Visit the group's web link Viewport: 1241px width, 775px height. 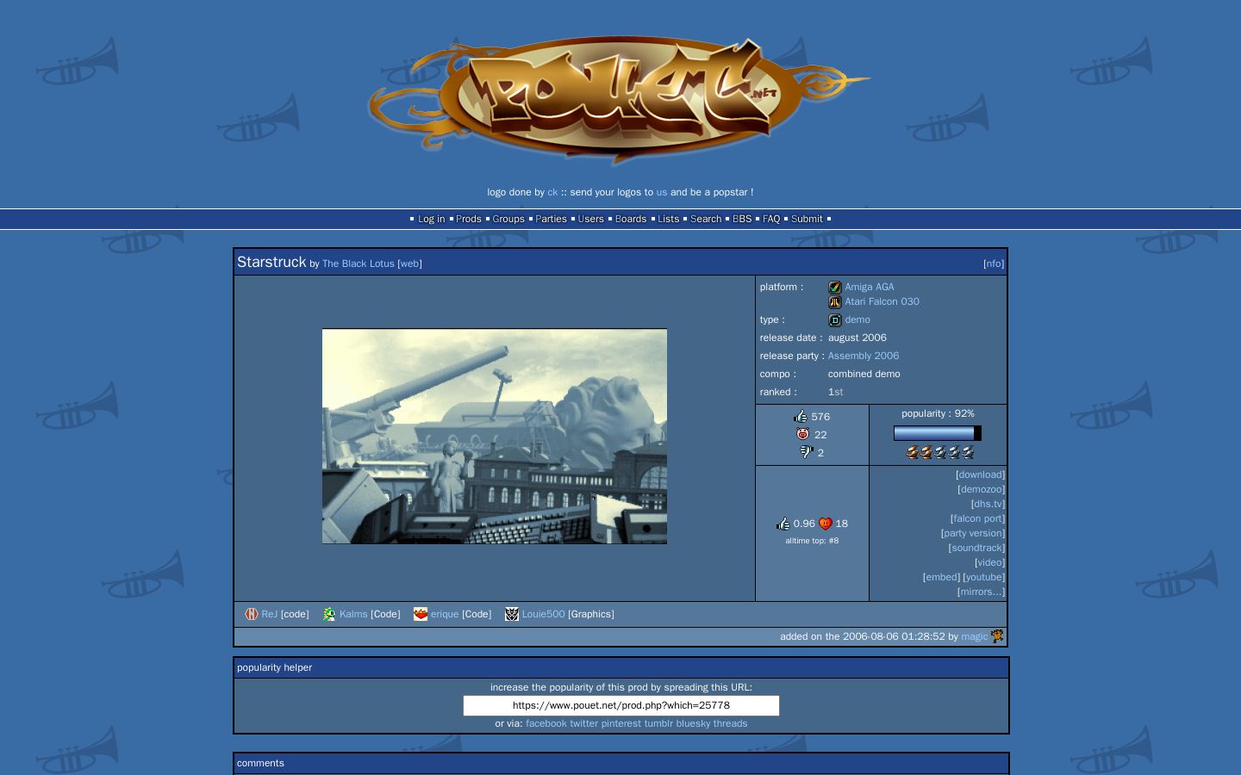[x=409, y=263]
